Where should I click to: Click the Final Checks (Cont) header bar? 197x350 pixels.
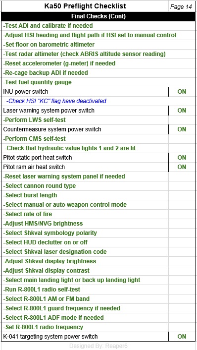coord(98,16)
